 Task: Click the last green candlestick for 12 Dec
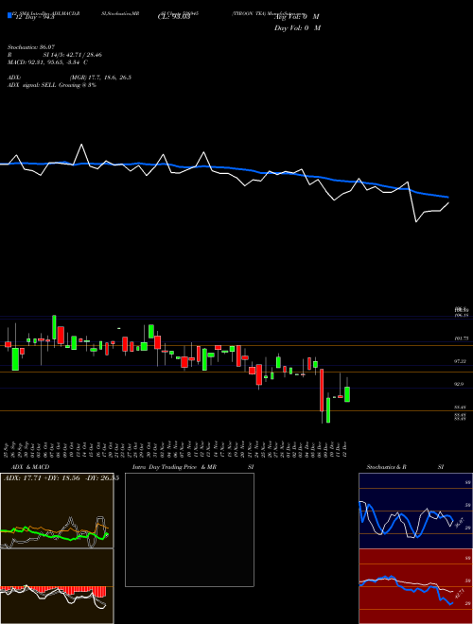pos(347,394)
